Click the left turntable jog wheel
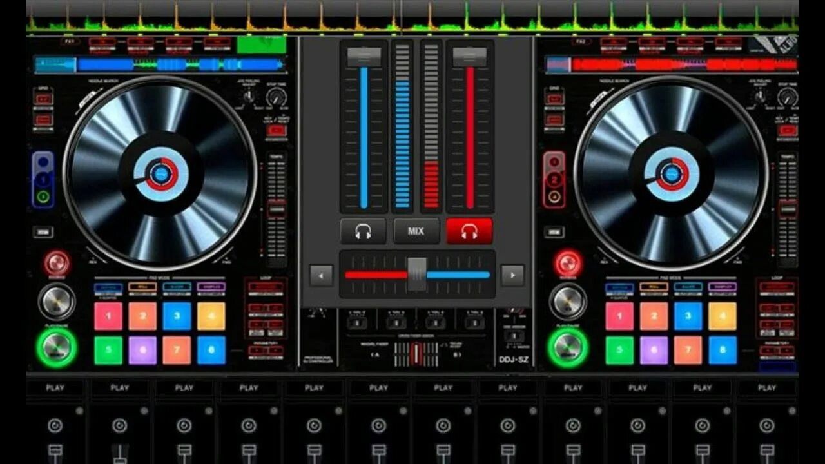This screenshot has height=464, width=825. pyautogui.click(x=160, y=173)
